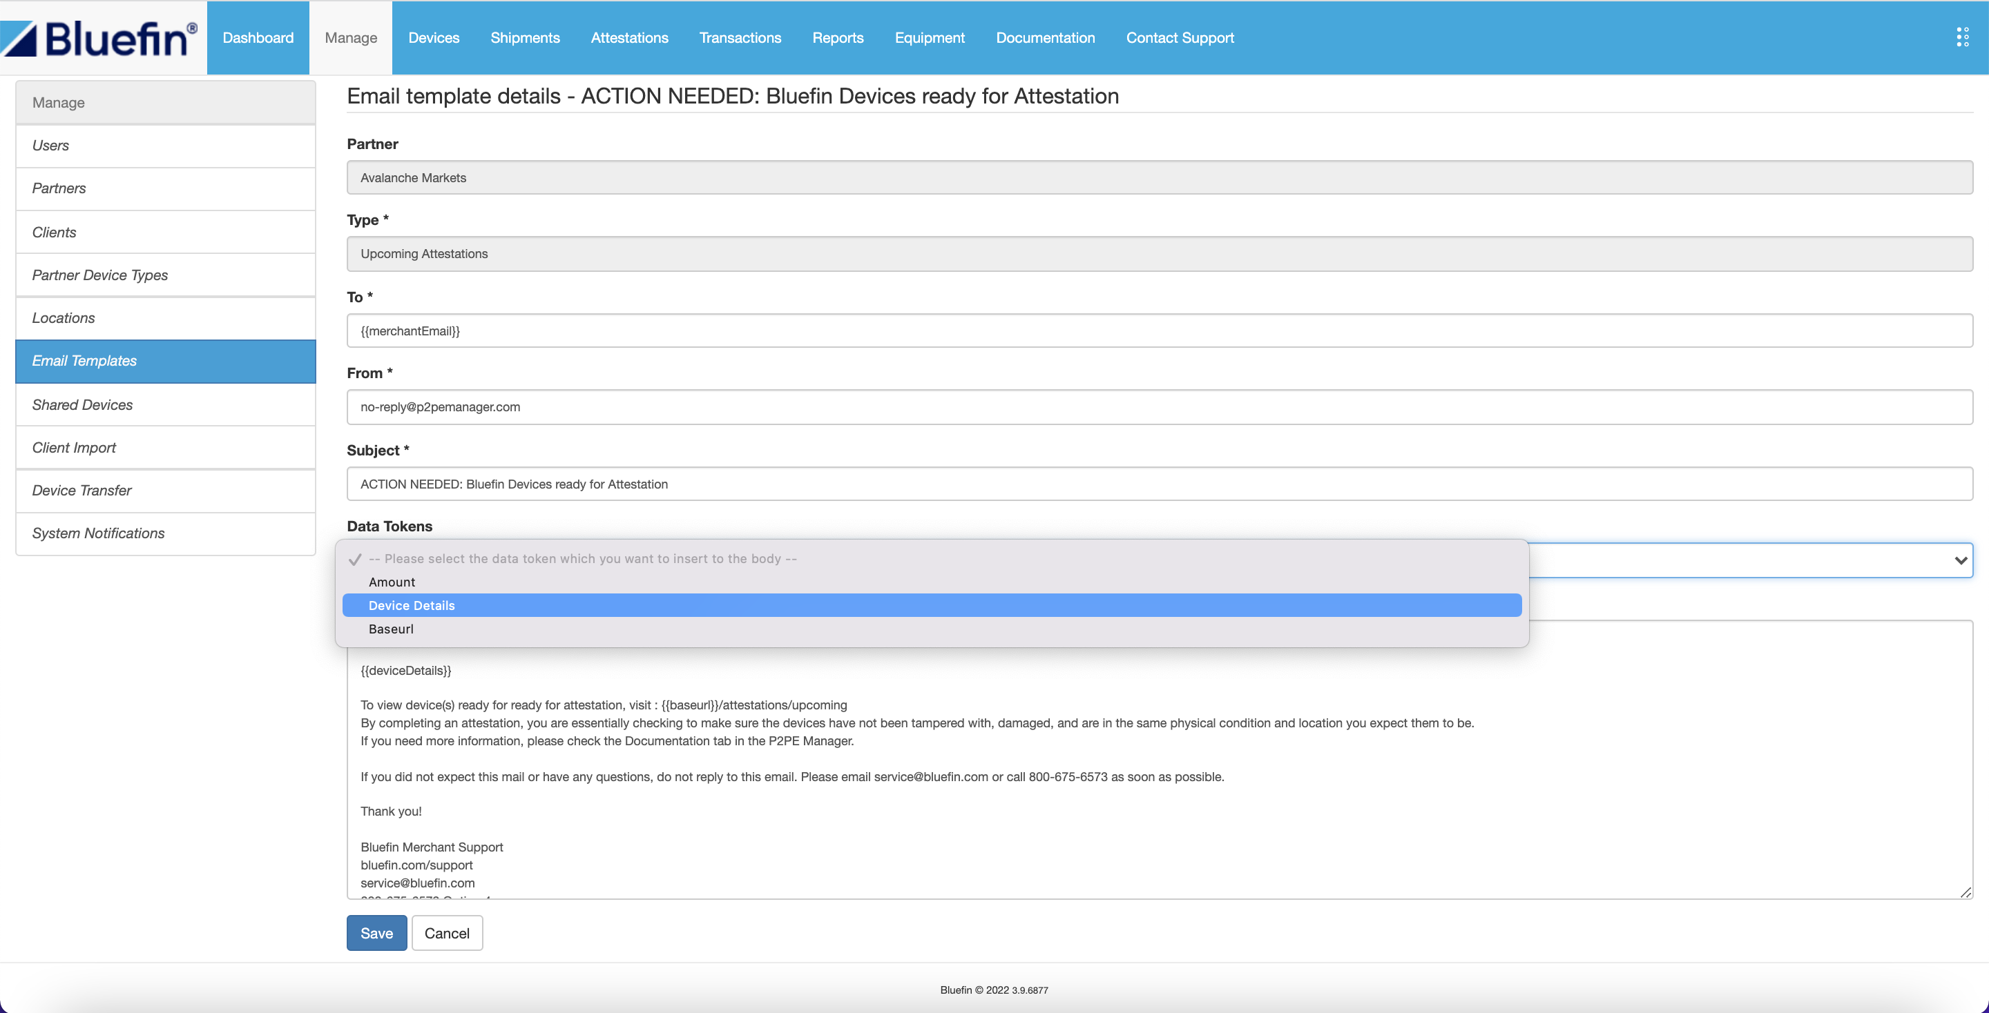Screen dimensions: 1989x1013
Task: Focus the Subject text field
Action: tap(1160, 484)
